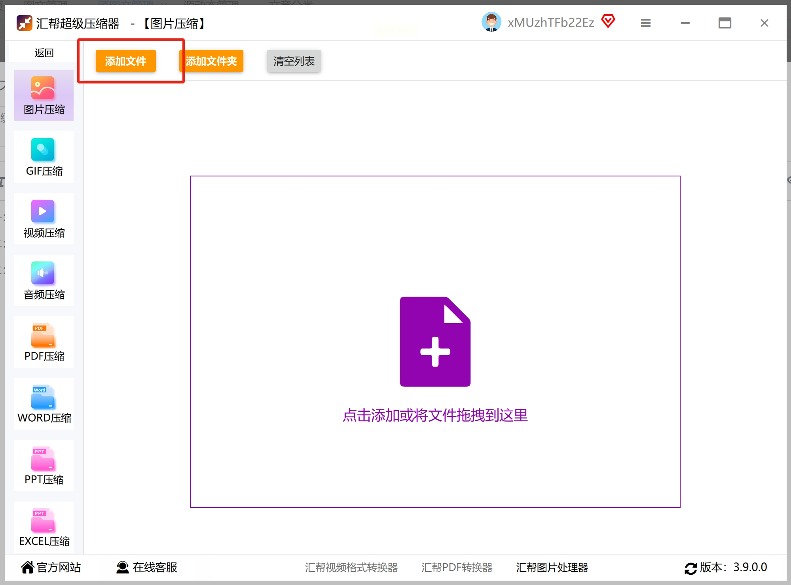Open the hamburger menu in title bar
This screenshot has width=791, height=585.
pyautogui.click(x=645, y=23)
